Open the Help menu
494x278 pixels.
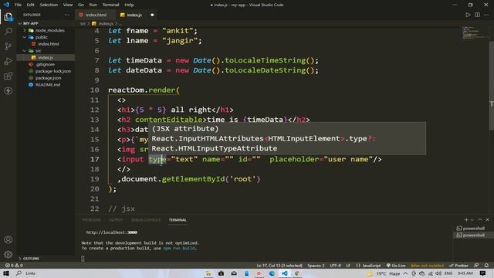(129, 5)
